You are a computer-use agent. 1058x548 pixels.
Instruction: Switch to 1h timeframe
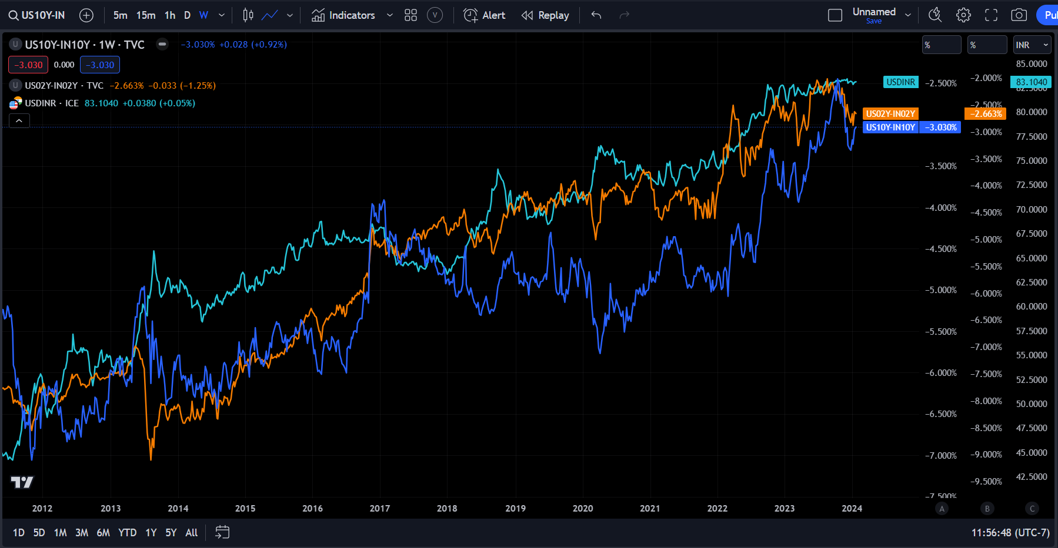click(x=170, y=15)
